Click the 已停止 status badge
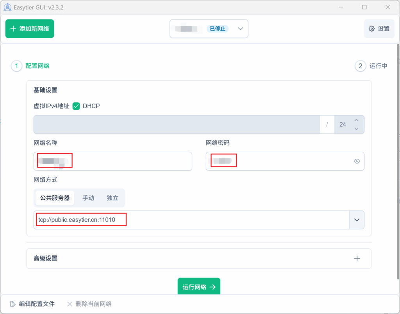The width and height of the screenshot is (400, 314). point(217,29)
